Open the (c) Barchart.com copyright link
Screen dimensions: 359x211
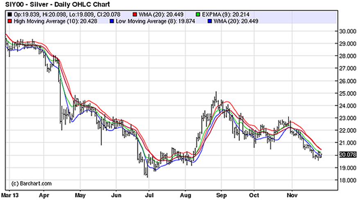tap(25, 183)
